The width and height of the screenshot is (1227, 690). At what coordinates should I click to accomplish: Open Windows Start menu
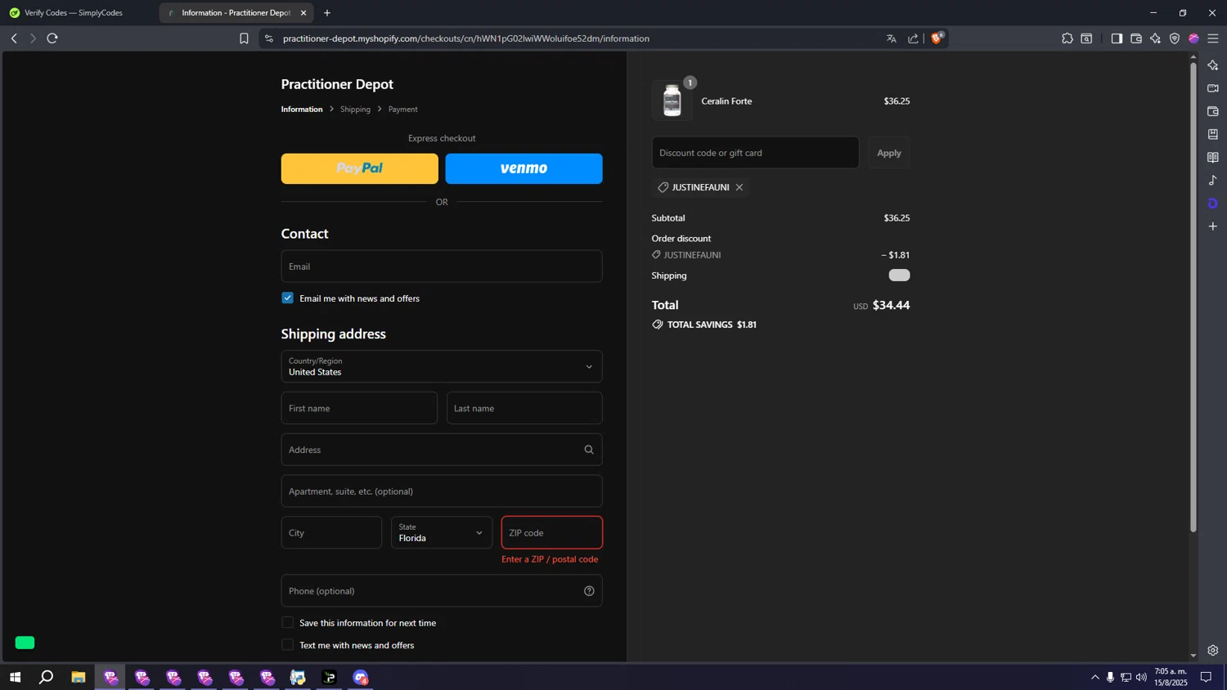pos(15,677)
